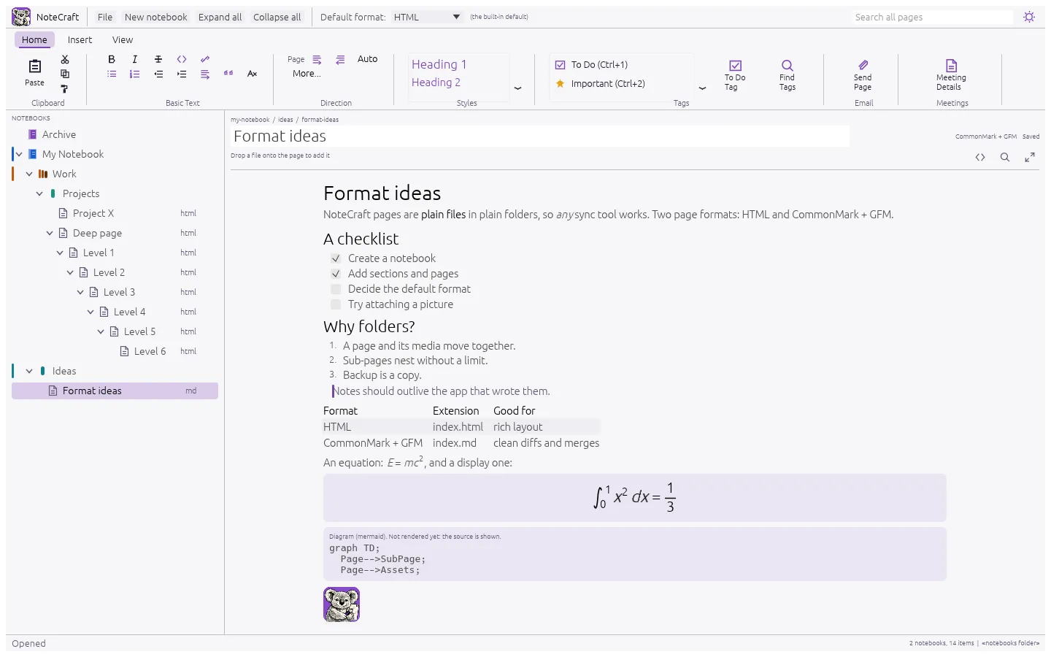
Task: Paste clipboard content with the Paste icon
Action: click(34, 72)
